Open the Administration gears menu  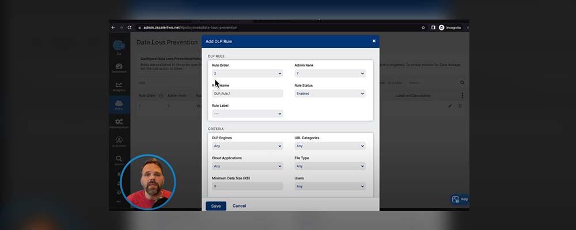tap(119, 123)
